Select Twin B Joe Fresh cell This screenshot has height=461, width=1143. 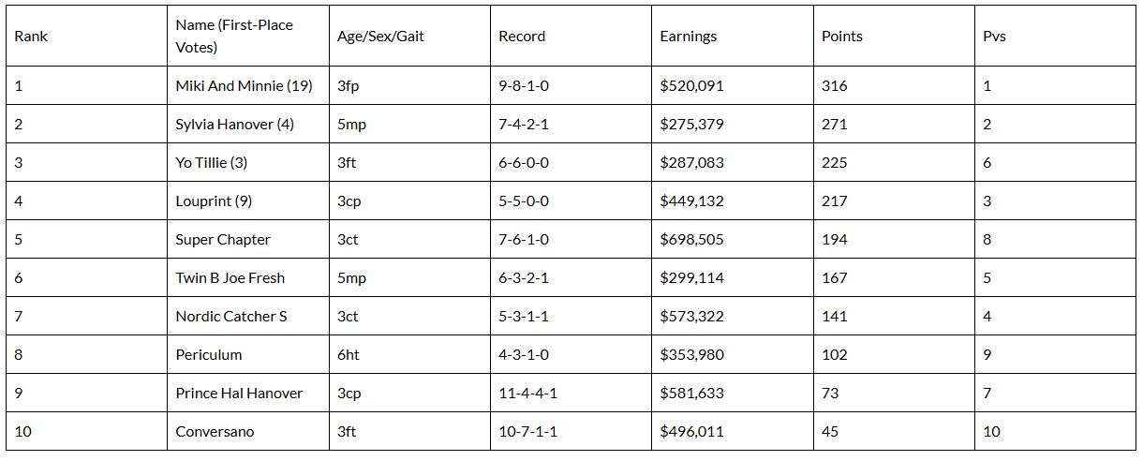pyautogui.click(x=230, y=278)
